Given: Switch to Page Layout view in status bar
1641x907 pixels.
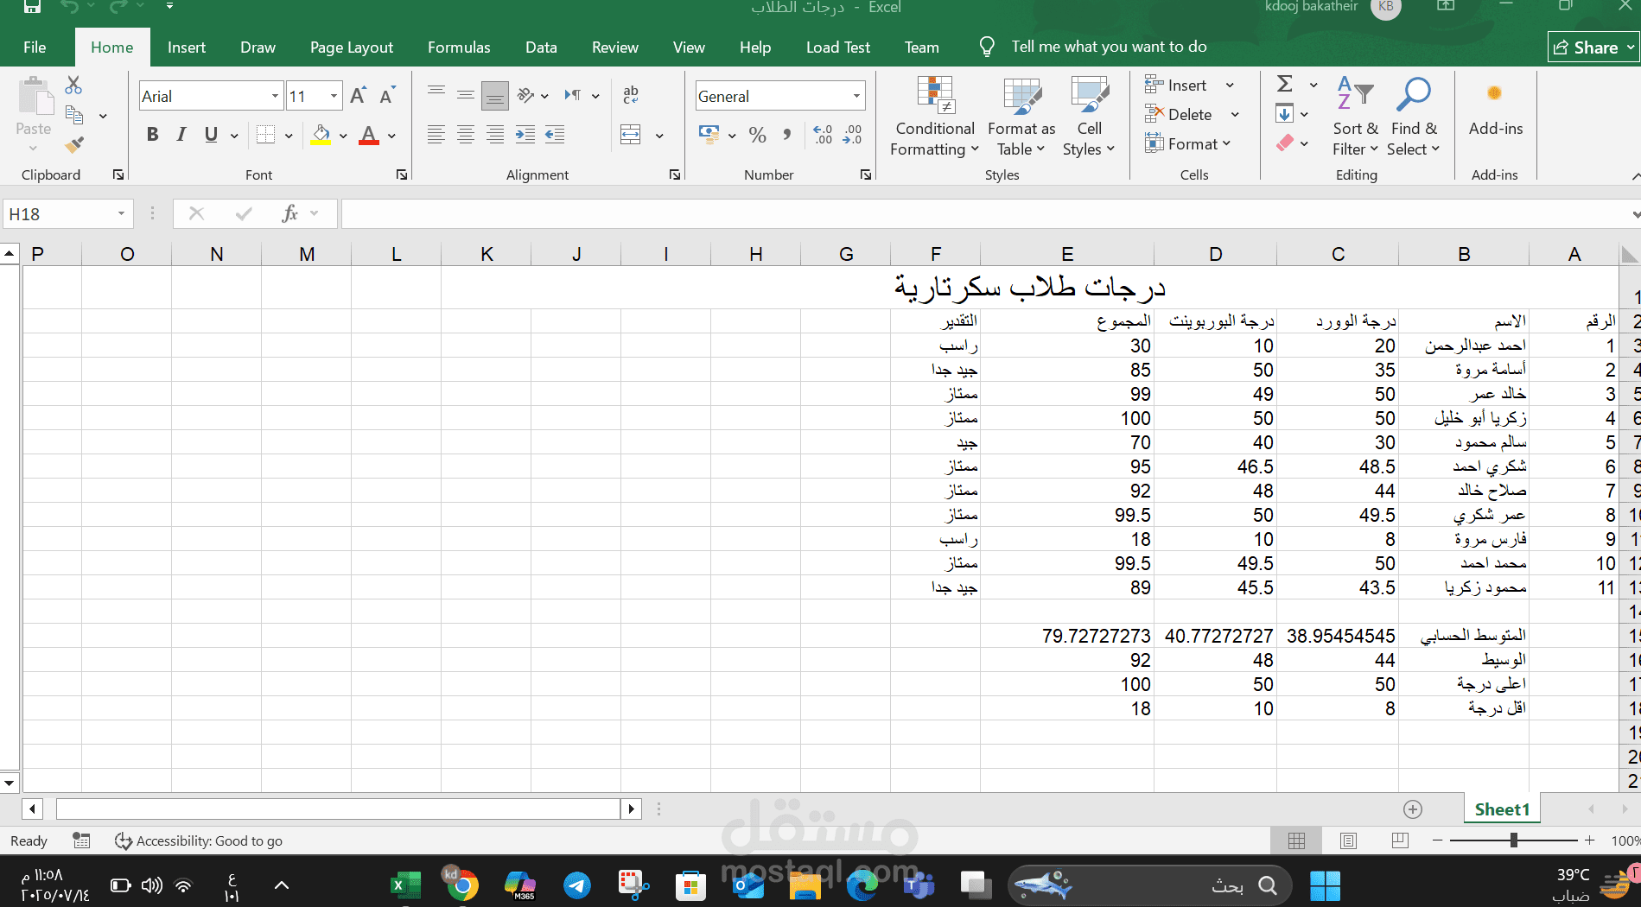Looking at the screenshot, I should pyautogui.click(x=1348, y=840).
